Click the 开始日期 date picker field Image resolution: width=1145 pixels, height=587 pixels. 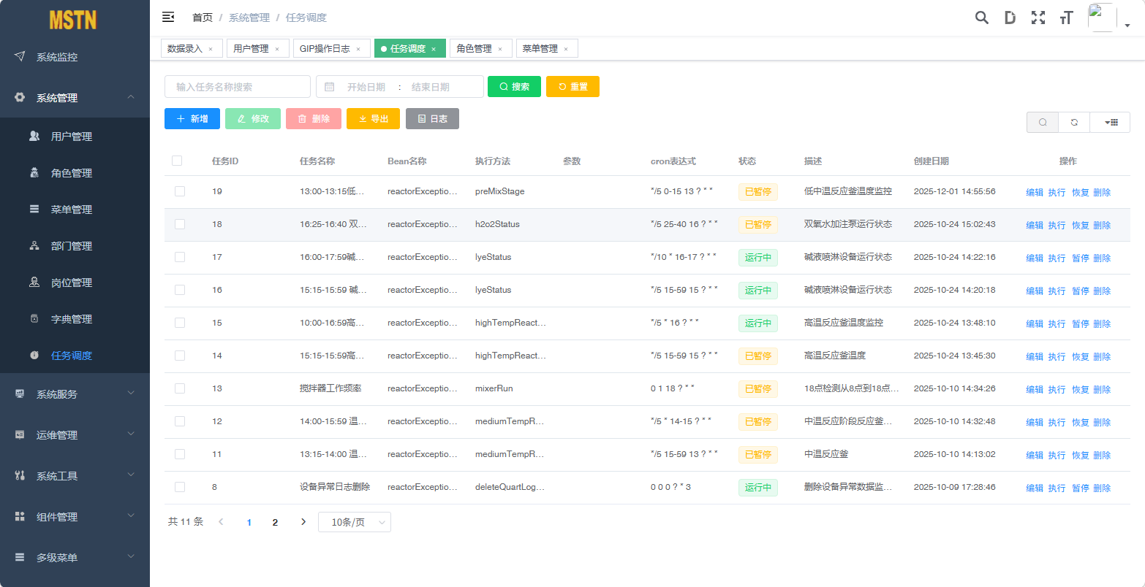[x=366, y=87]
